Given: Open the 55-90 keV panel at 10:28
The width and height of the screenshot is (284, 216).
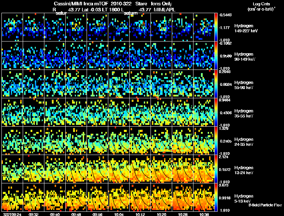Looking at the screenshot, I should (x=183, y=84).
